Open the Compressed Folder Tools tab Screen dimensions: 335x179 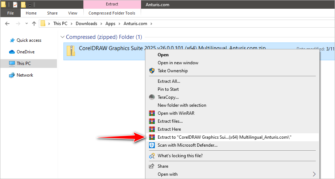(x=112, y=13)
